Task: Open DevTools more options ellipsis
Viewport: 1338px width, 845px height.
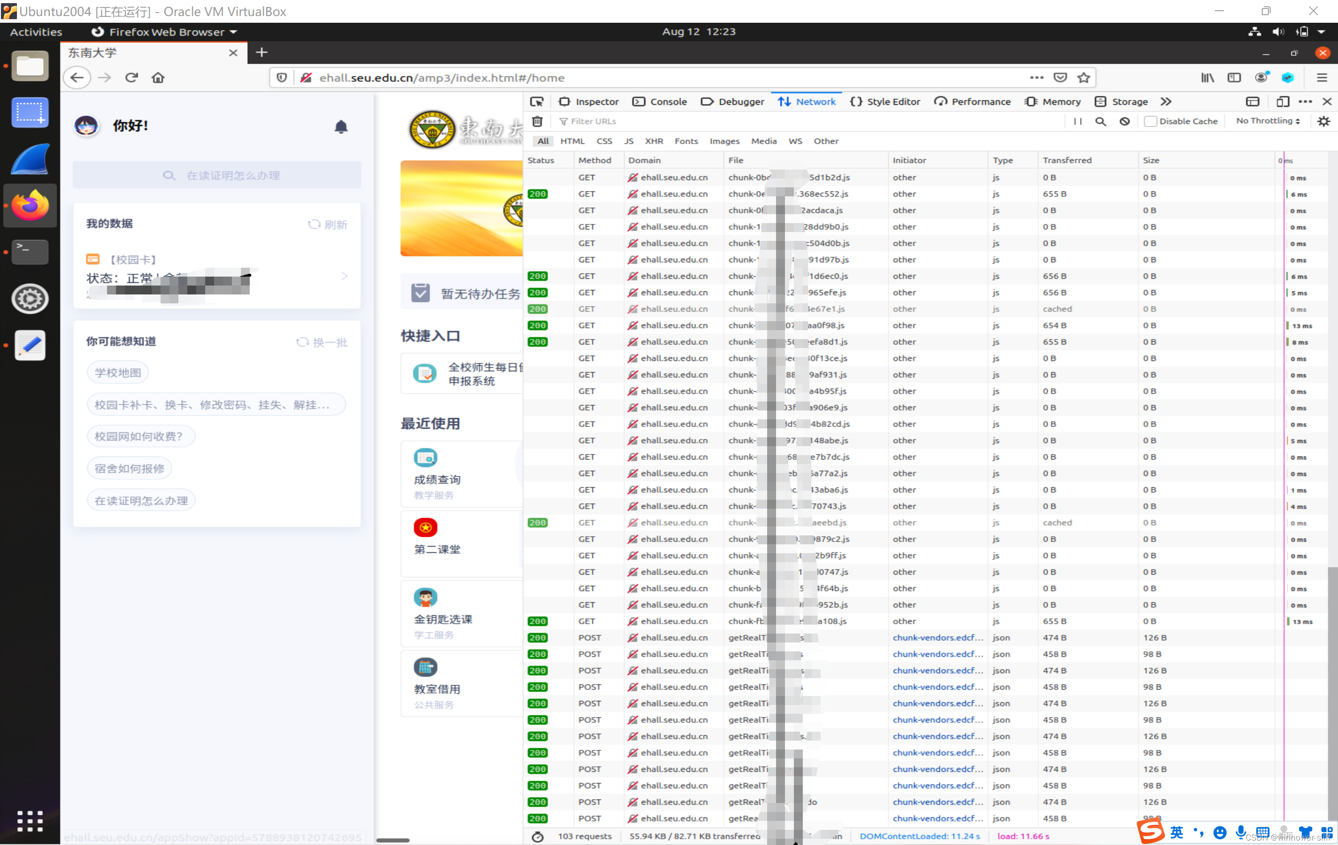Action: pyautogui.click(x=1305, y=102)
